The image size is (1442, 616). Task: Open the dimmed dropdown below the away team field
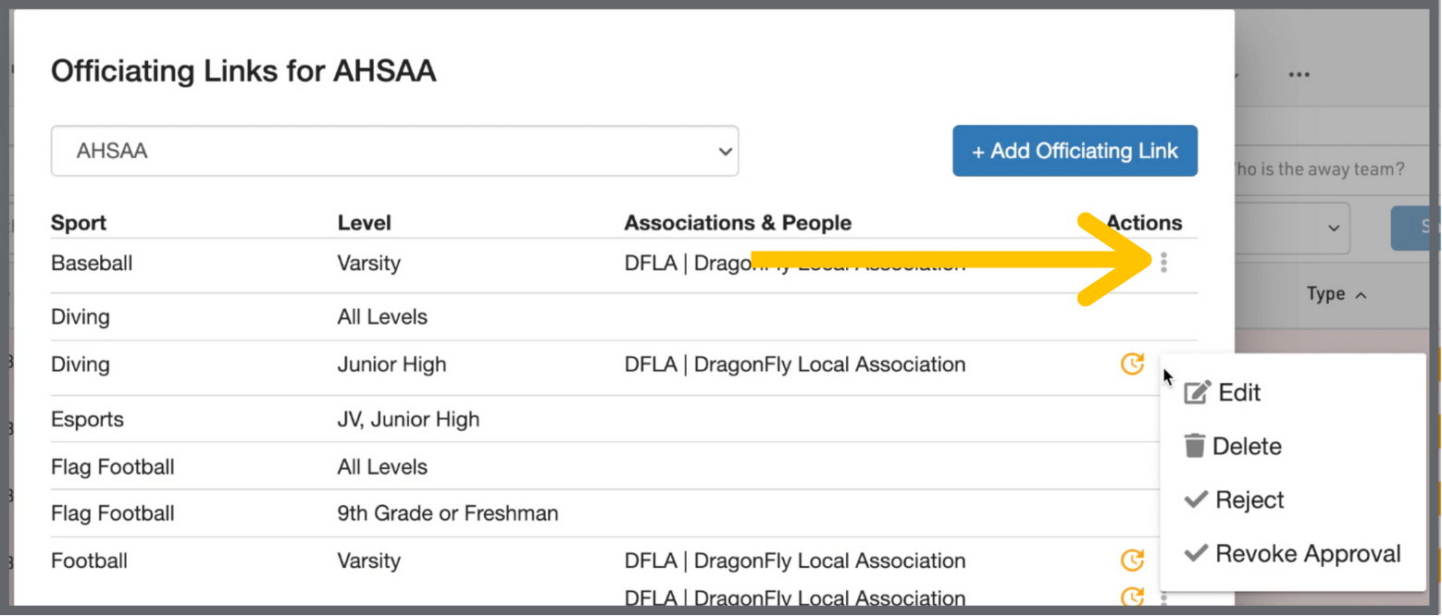[x=1296, y=228]
